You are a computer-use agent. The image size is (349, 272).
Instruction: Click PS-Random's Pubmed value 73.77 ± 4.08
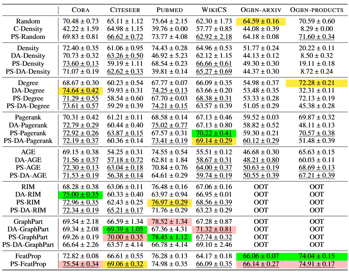(x=169, y=36)
